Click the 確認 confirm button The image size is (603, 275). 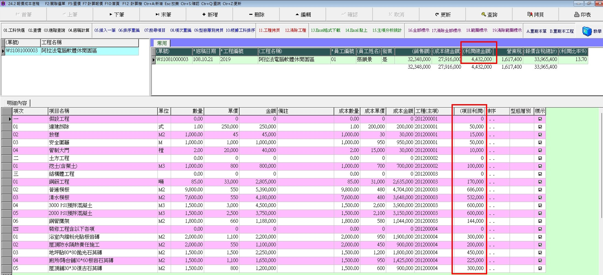coord(349,15)
